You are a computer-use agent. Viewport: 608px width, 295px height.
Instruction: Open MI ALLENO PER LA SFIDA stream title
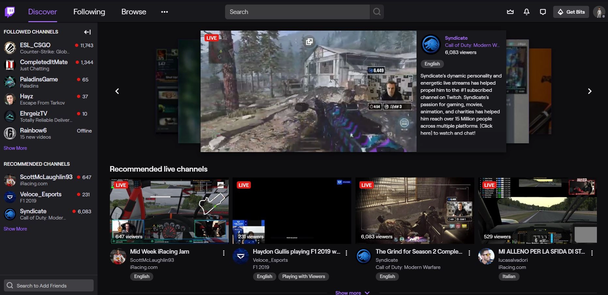pos(542,252)
